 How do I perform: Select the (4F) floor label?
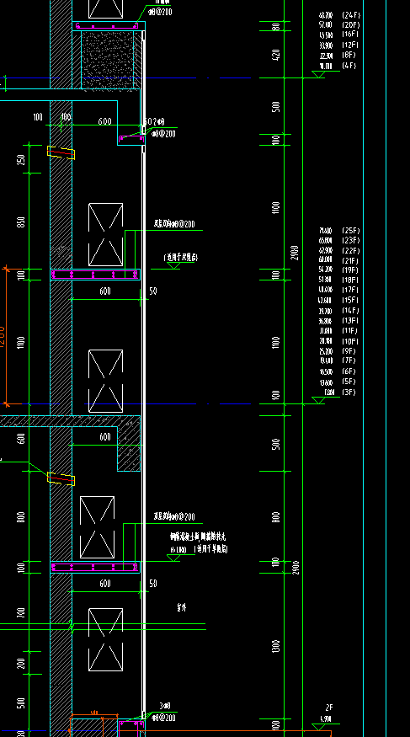[x=349, y=66]
